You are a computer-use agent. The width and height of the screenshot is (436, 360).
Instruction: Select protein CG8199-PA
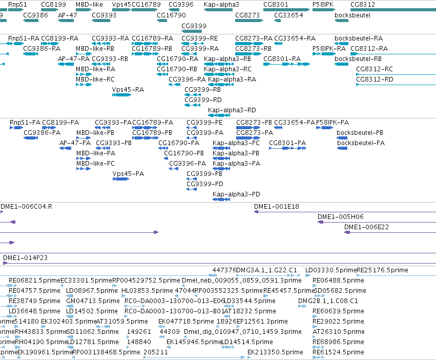[60, 122]
